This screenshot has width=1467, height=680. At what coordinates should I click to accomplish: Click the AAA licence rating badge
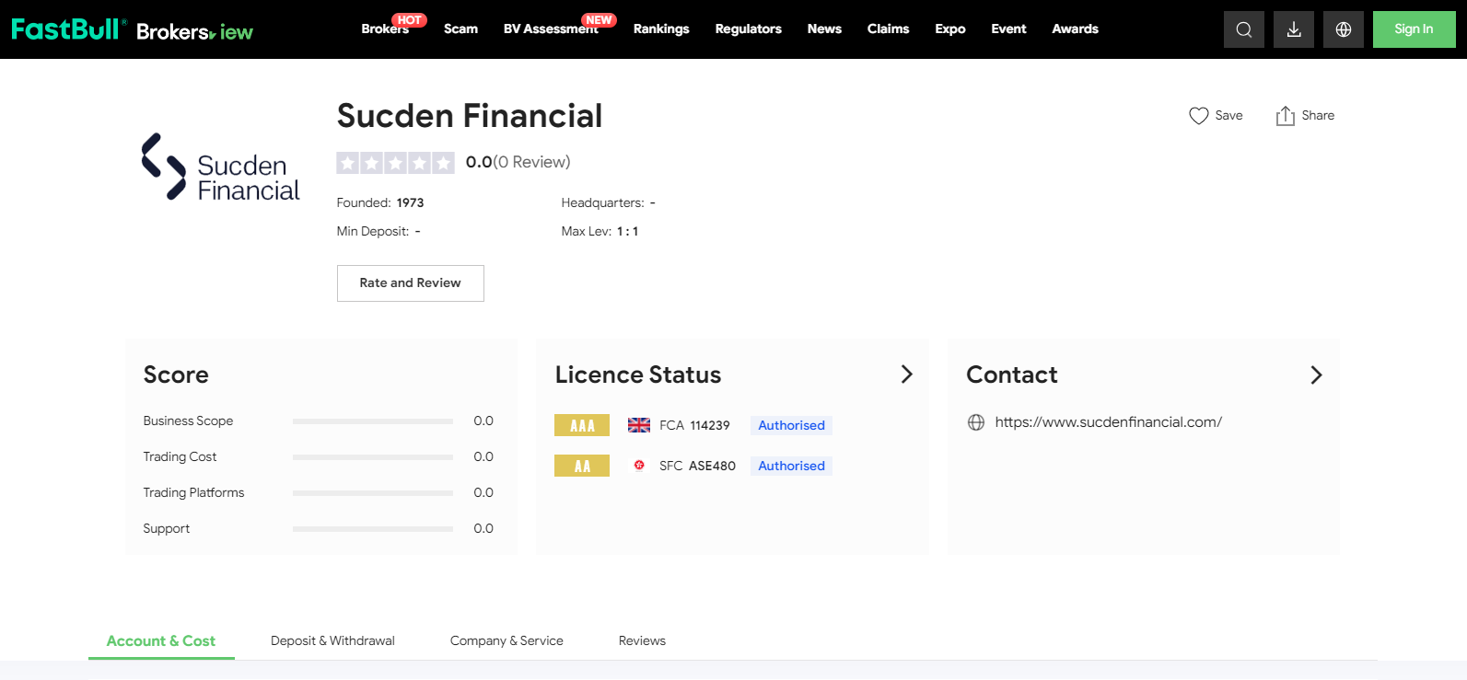coord(582,425)
